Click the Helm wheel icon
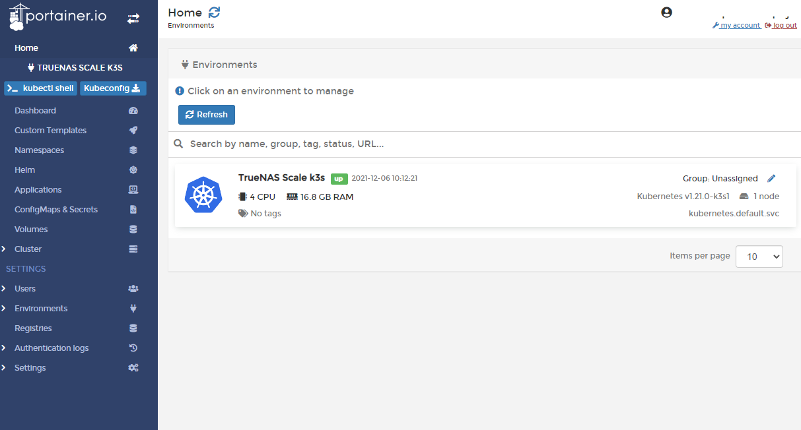Image resolution: width=801 pixels, height=430 pixels. click(133, 170)
